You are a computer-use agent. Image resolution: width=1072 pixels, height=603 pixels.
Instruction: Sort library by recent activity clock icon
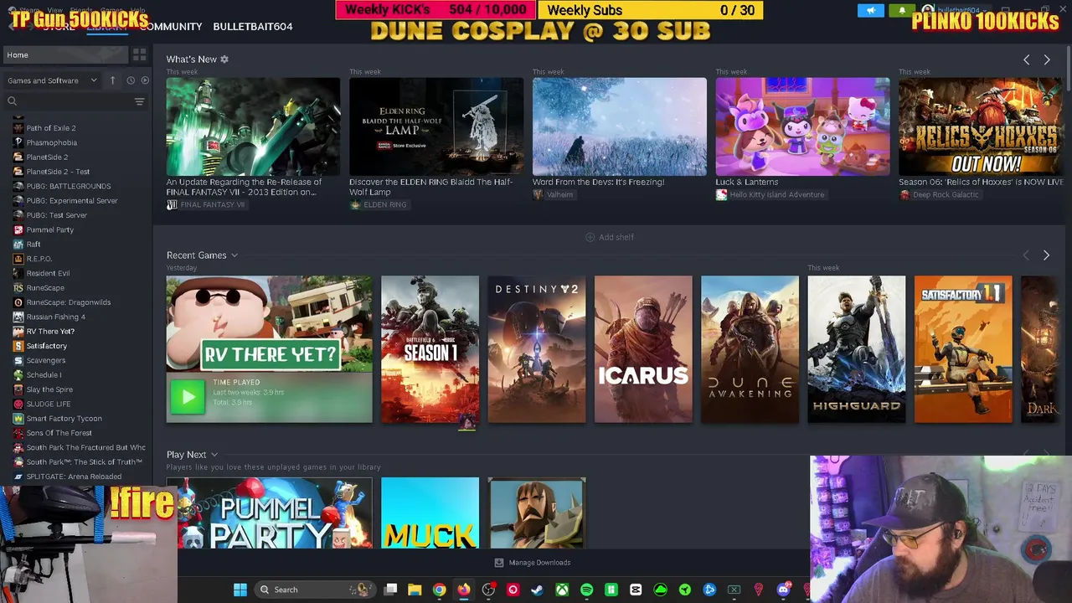(131, 80)
